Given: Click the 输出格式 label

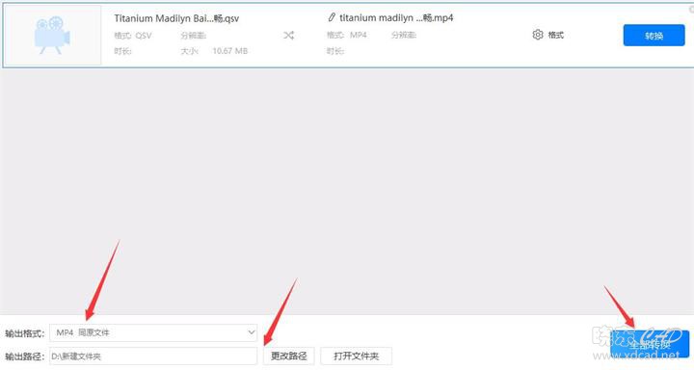Looking at the screenshot, I should pos(25,333).
